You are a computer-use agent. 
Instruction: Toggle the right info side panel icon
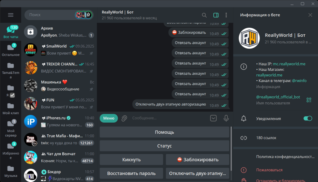pos(216,15)
